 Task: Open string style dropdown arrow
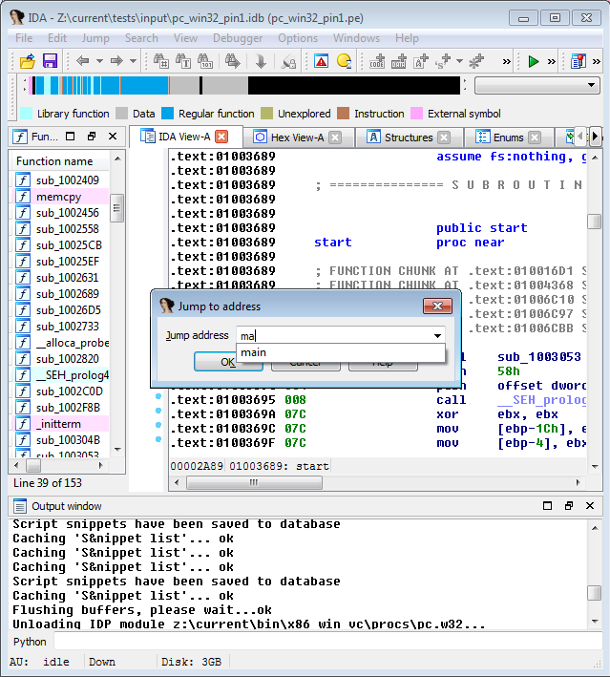pos(459,61)
